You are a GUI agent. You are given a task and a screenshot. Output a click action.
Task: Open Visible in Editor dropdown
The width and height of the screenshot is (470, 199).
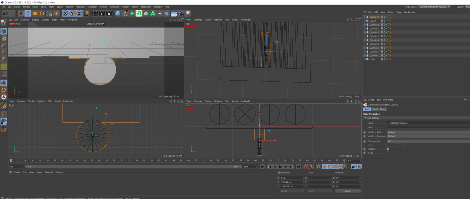click(x=428, y=132)
